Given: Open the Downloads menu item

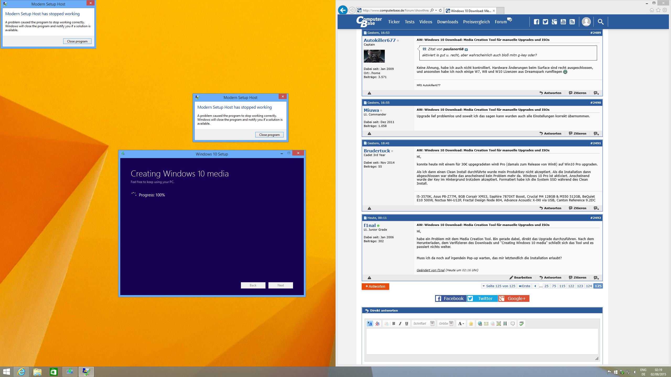Looking at the screenshot, I should tap(447, 22).
